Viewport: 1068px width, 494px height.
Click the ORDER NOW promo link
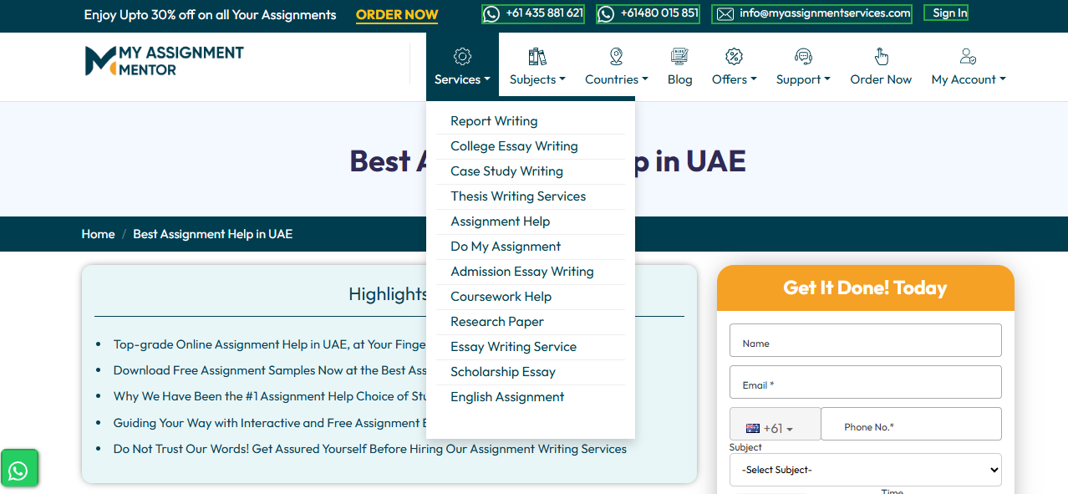pyautogui.click(x=397, y=15)
